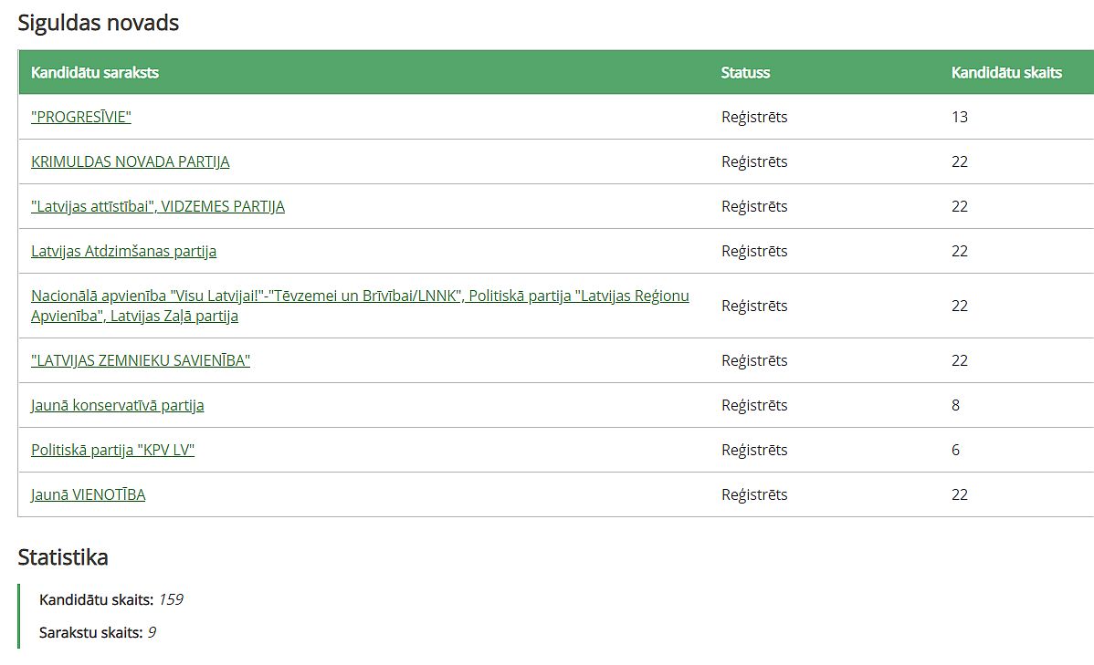The width and height of the screenshot is (1094, 665).
Task: Open KRIMULDAS NOVADA PARTIJA link
Action: coord(130,161)
